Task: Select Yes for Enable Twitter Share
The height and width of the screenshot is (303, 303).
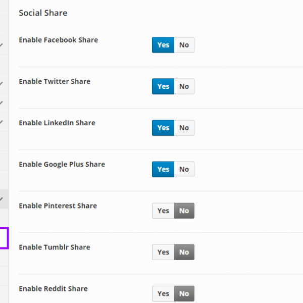Action: coord(163,86)
